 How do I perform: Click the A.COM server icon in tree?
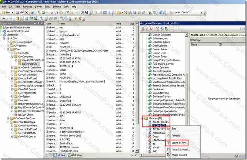pyautogui.click(x=8, y=38)
